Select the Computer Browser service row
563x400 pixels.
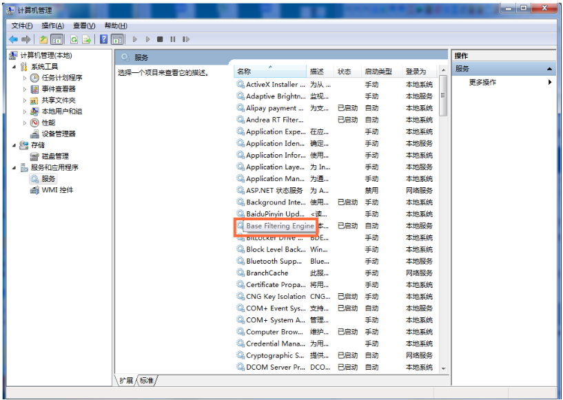336,332
